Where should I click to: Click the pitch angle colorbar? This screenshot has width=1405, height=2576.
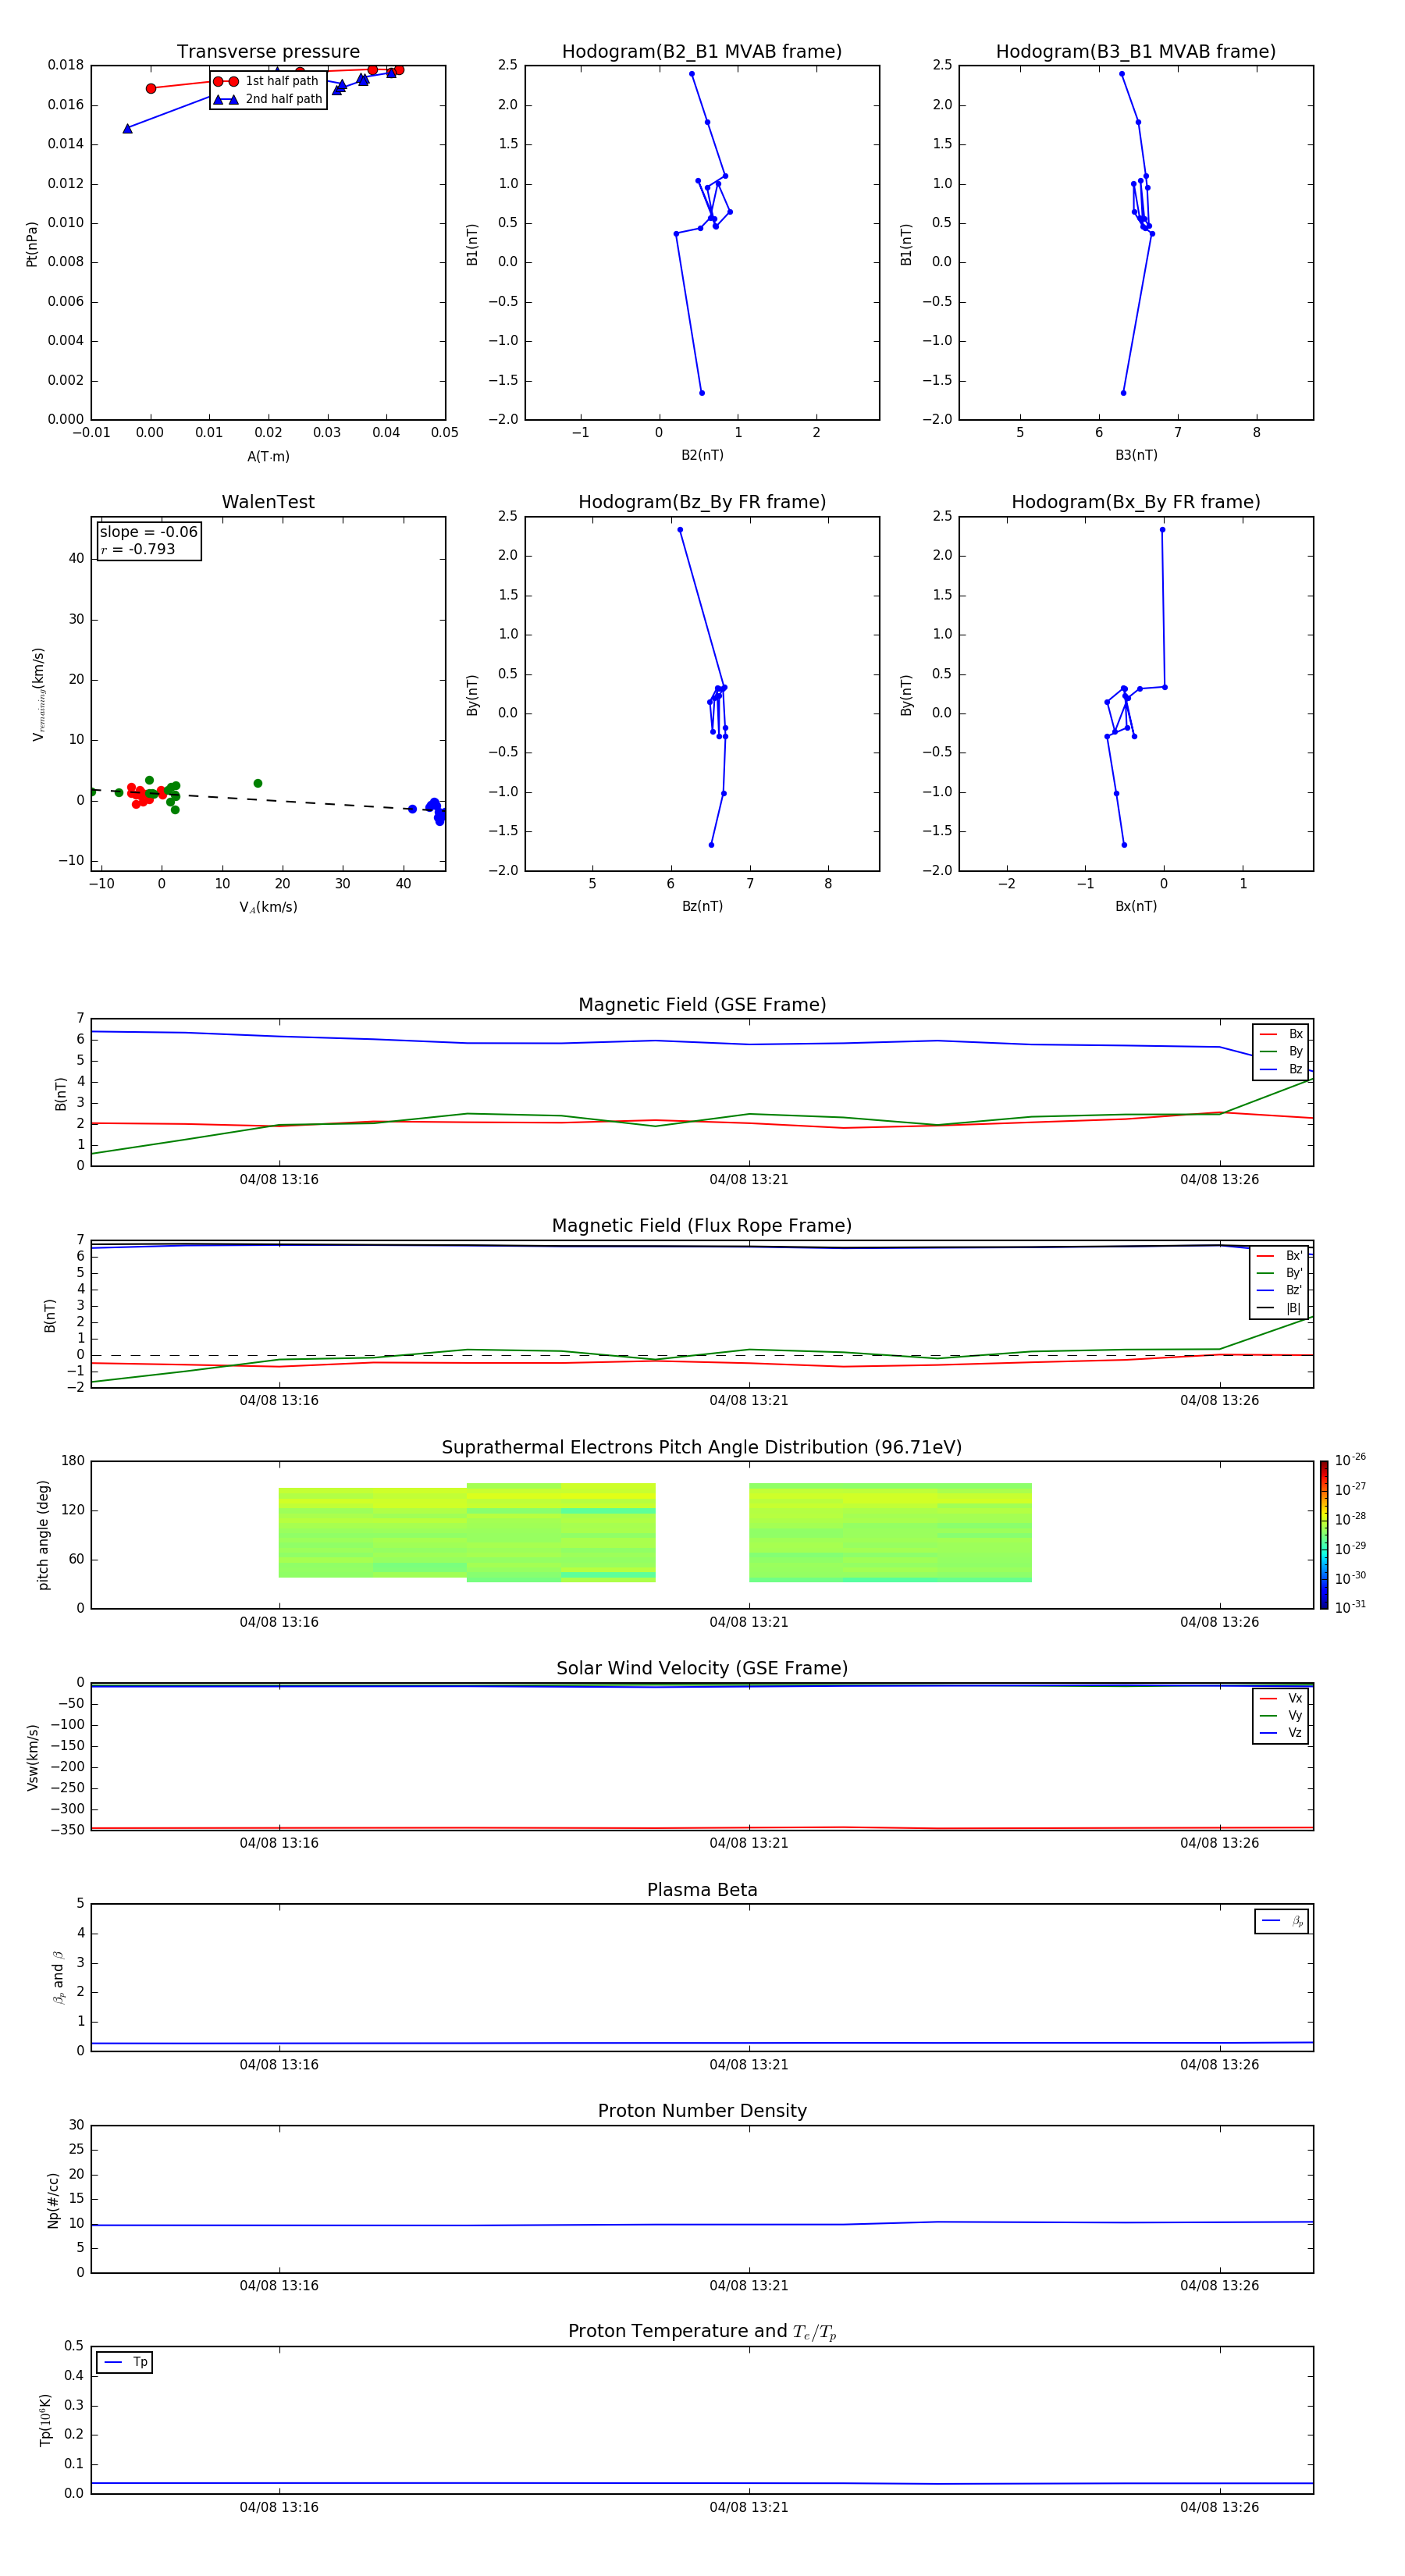click(1324, 1534)
